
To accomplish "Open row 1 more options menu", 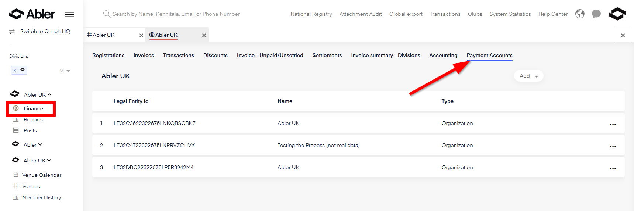I will pyautogui.click(x=613, y=124).
